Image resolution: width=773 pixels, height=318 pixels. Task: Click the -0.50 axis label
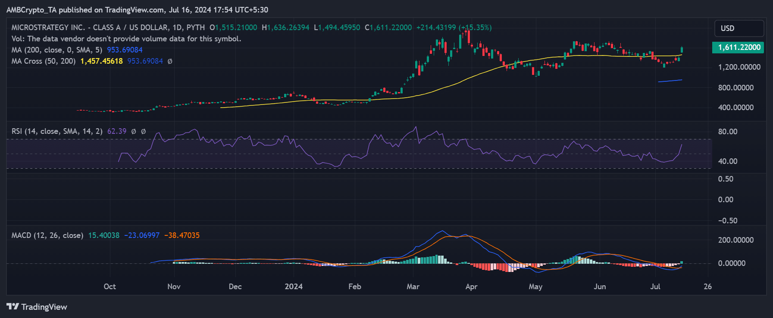point(728,221)
